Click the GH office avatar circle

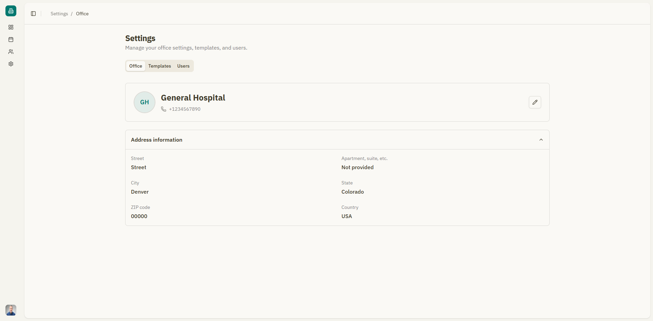click(145, 102)
